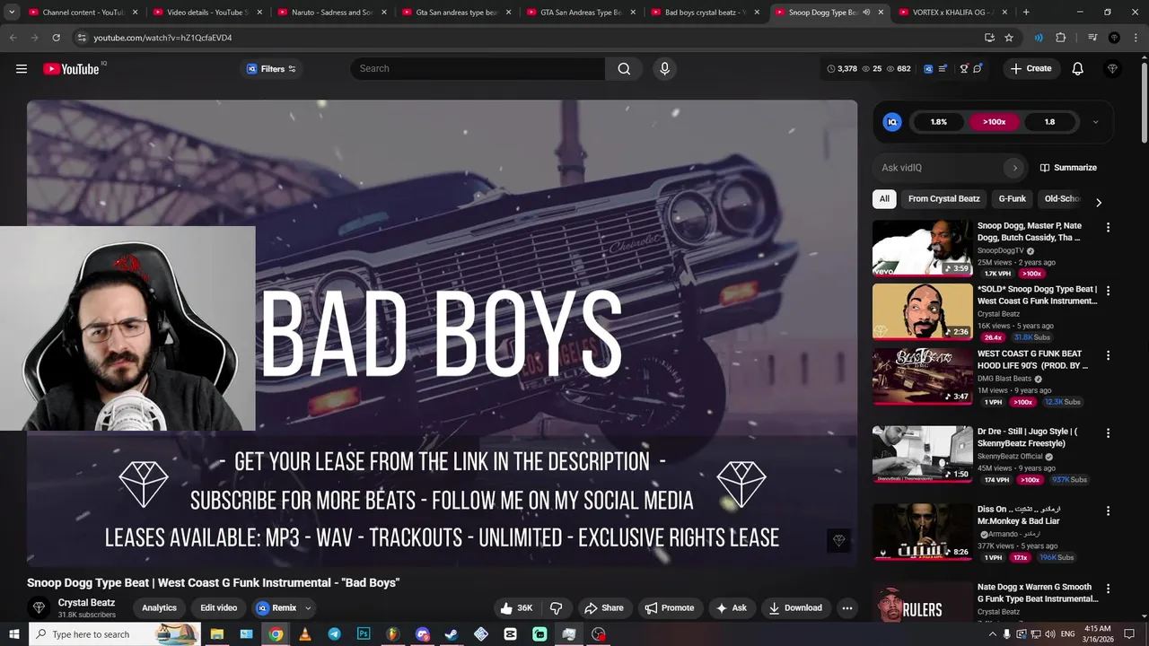Open the Filters dropdown
The image size is (1149, 646).
click(270, 69)
